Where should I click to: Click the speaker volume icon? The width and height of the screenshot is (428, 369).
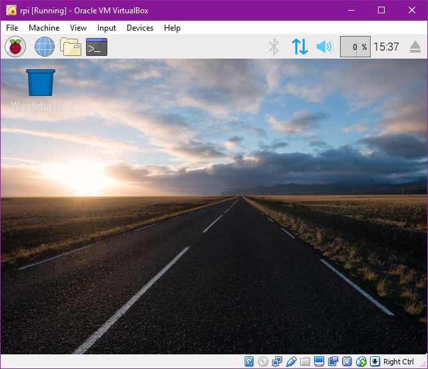[324, 47]
